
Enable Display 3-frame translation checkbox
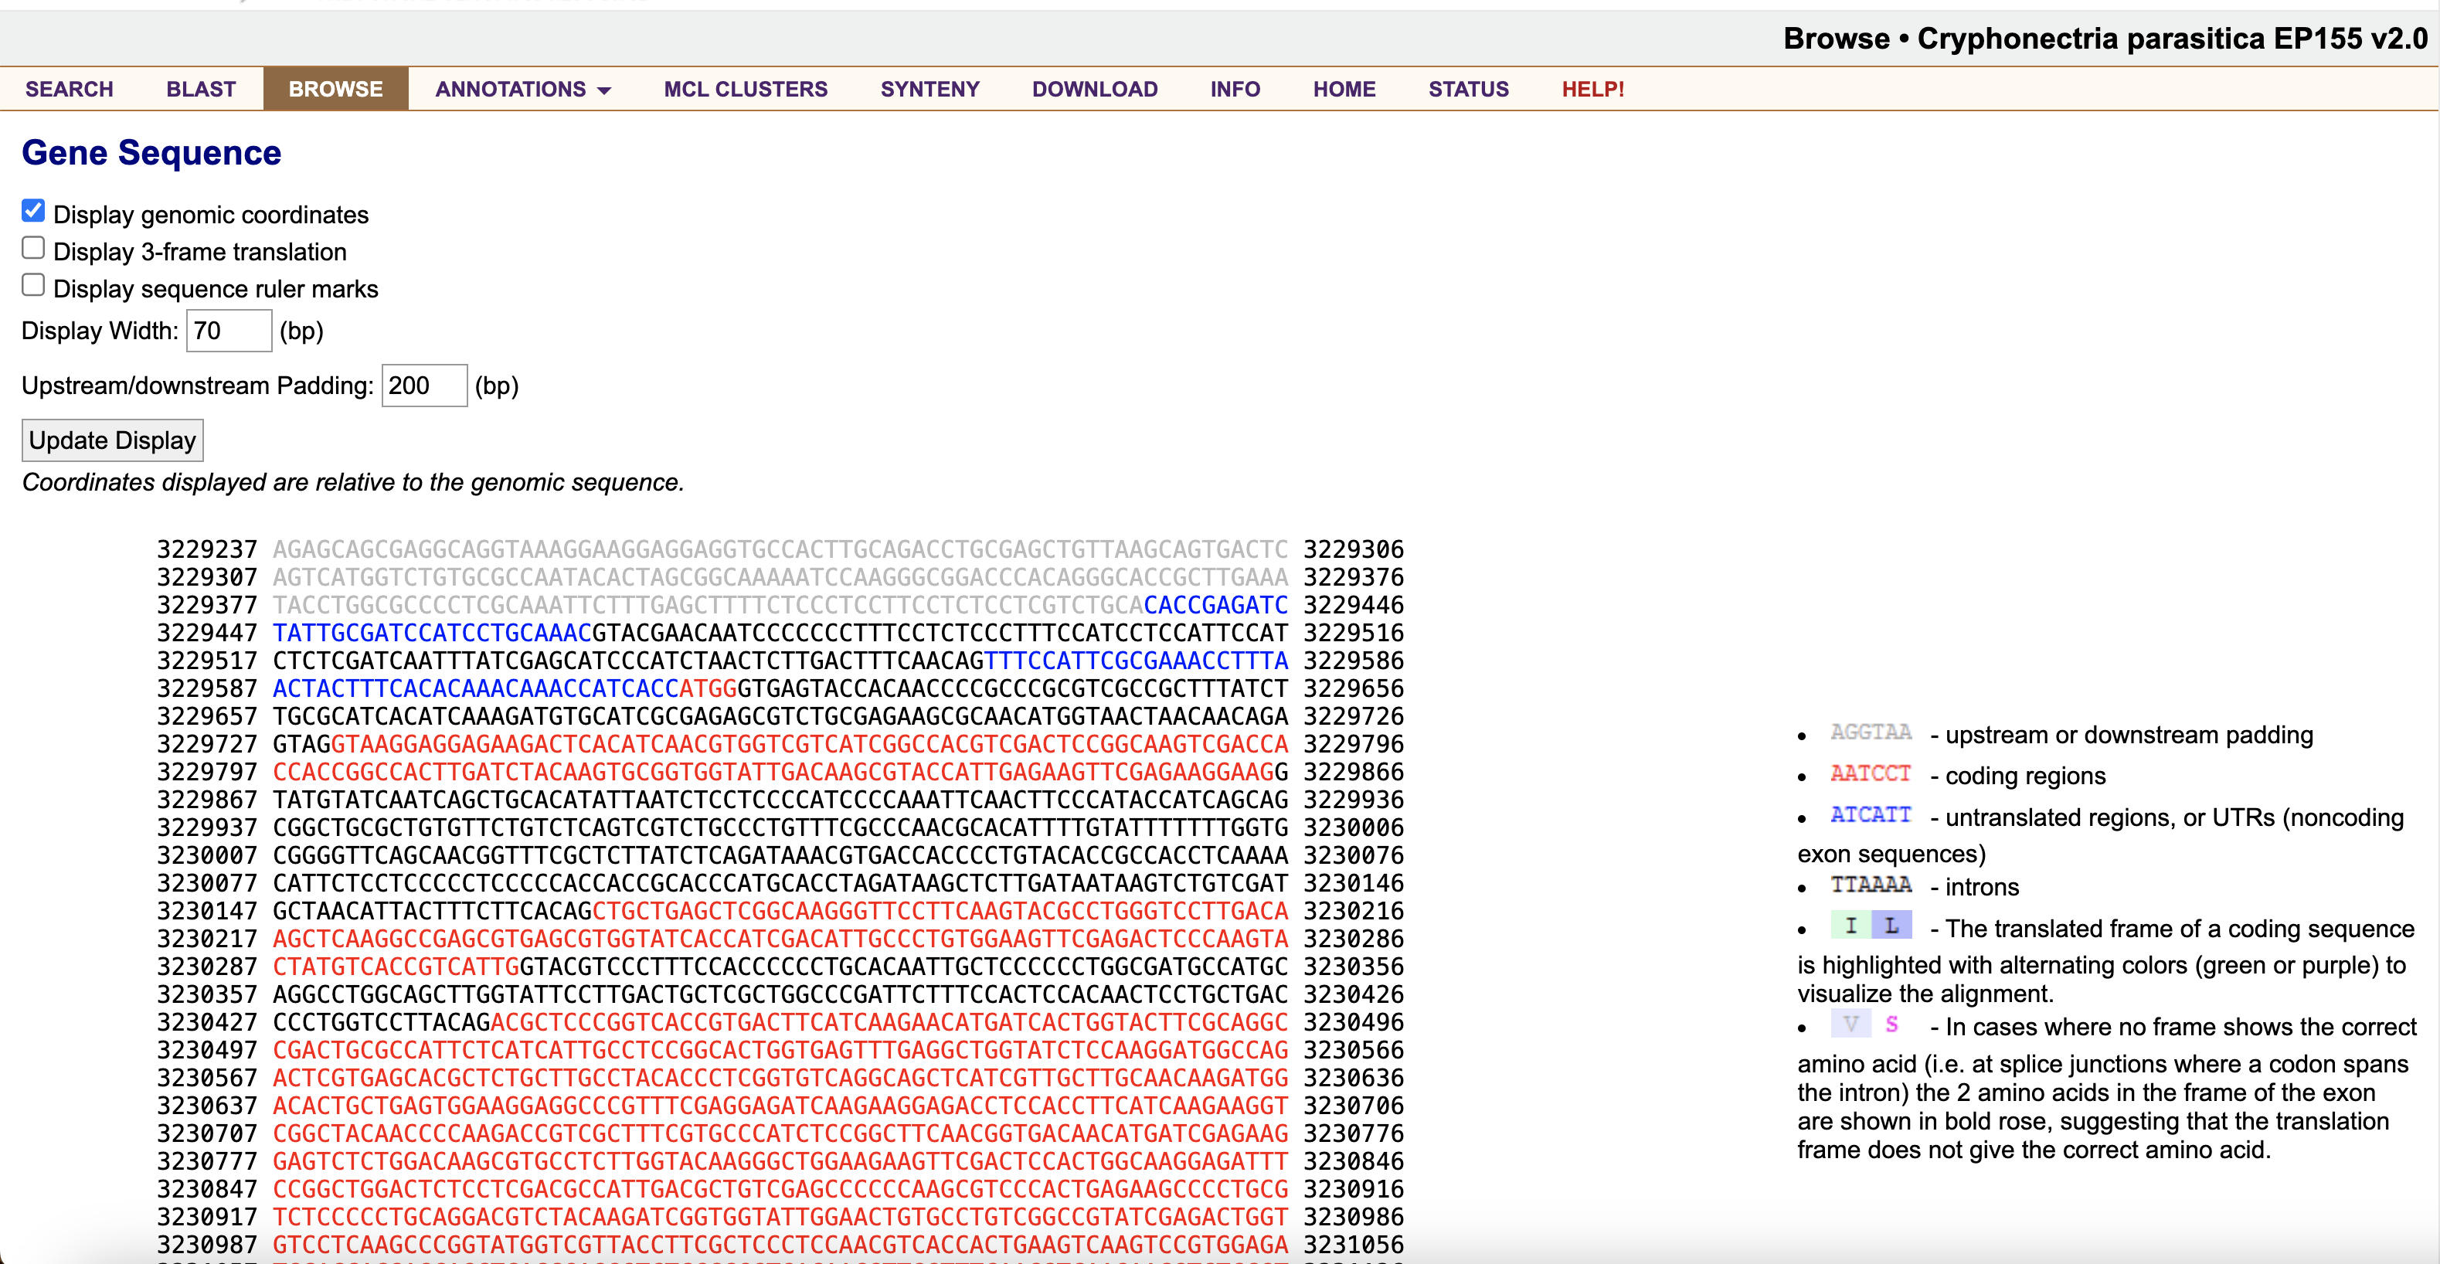click(33, 248)
